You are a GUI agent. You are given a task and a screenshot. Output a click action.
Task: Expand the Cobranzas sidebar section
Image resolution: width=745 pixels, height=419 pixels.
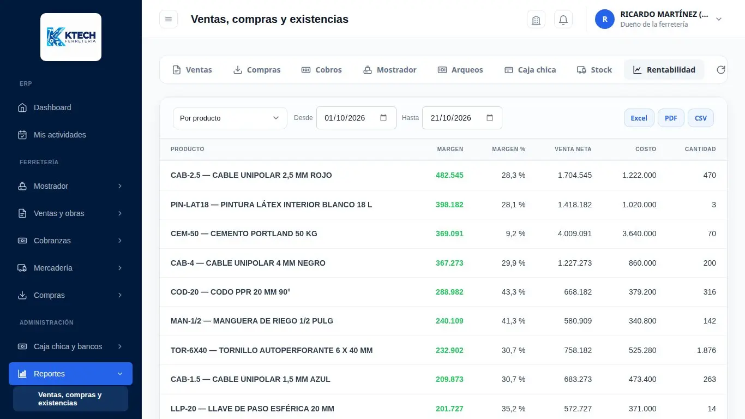[x=71, y=241]
